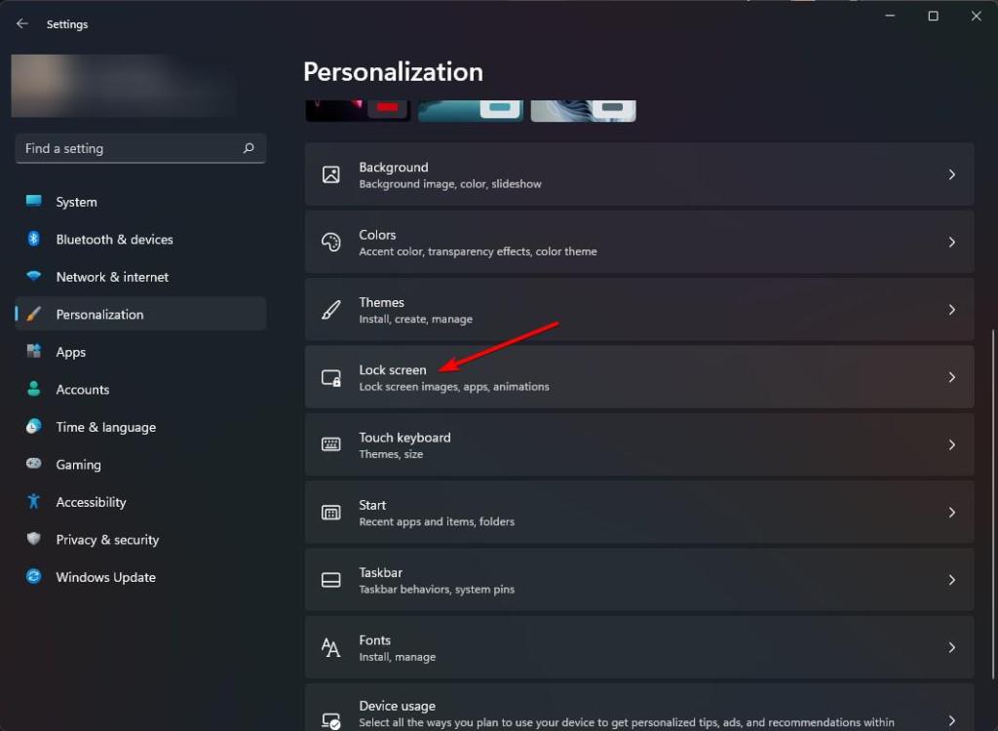This screenshot has height=731, width=998.
Task: Minimize the Settings window
Action: coord(890,16)
